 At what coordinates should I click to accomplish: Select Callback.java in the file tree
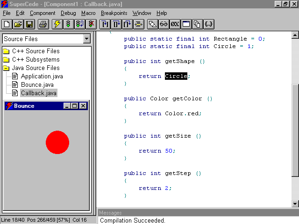[x=39, y=93]
